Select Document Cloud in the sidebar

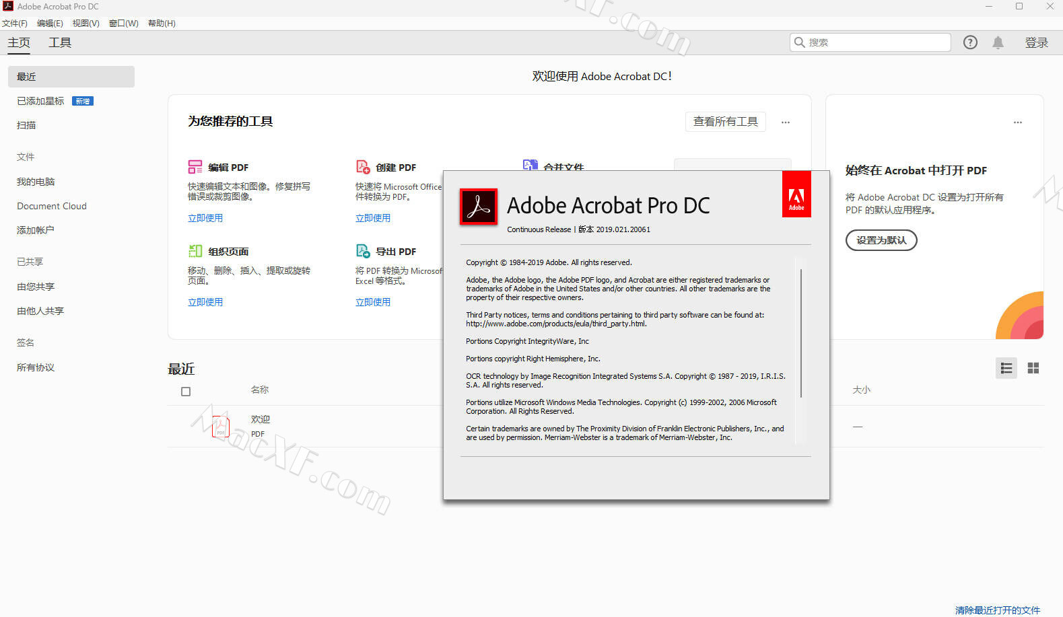[52, 206]
